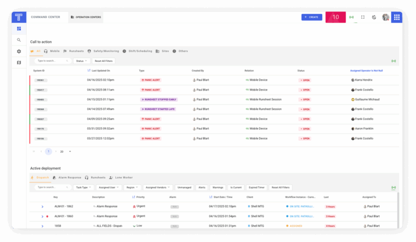This screenshot has height=242, width=416.
Task: Select the Command Center tab
Action: (x=45, y=17)
